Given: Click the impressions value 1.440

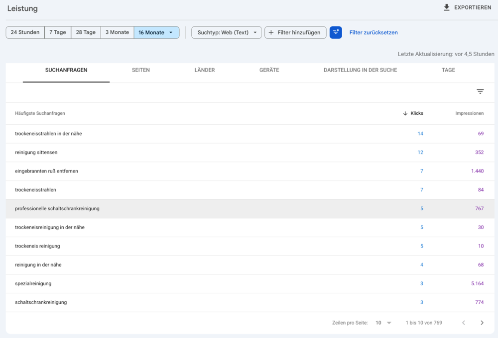Looking at the screenshot, I should [478, 171].
